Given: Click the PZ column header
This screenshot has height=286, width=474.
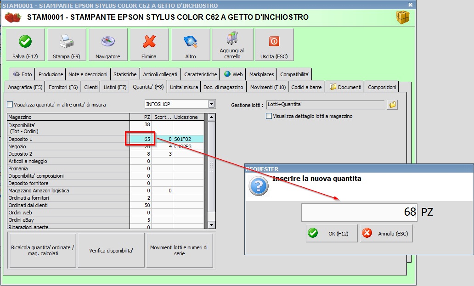Looking at the screenshot, I should tap(141, 117).
